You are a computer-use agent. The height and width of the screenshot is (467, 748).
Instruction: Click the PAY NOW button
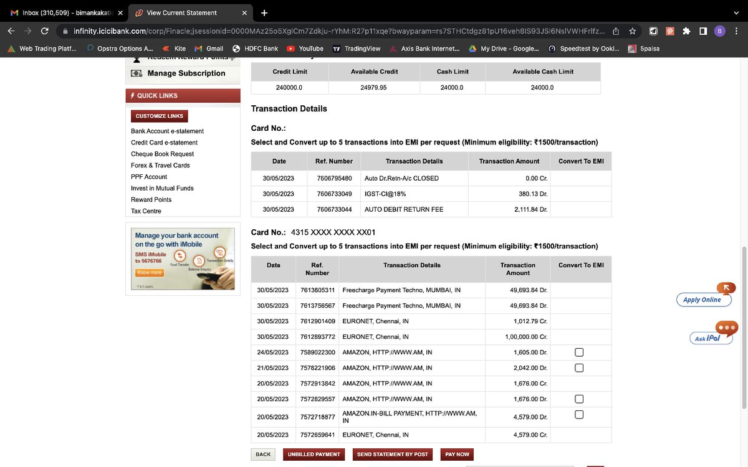[x=457, y=455]
